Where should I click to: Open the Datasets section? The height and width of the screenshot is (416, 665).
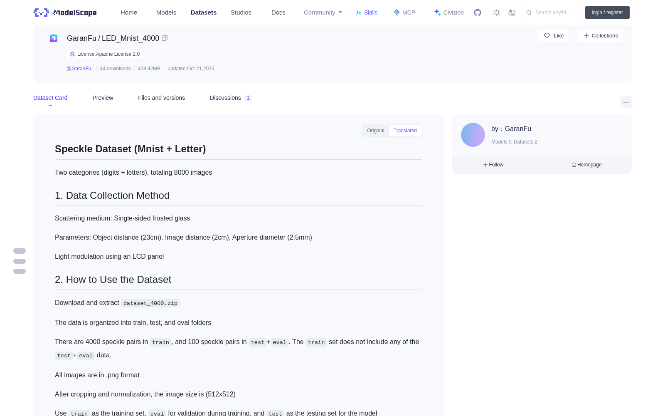pos(204,12)
